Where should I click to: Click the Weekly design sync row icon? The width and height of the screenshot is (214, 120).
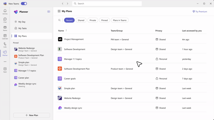(60, 108)
